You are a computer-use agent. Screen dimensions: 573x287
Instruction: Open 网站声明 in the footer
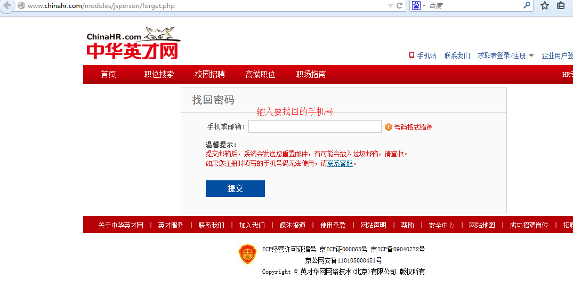tap(373, 225)
